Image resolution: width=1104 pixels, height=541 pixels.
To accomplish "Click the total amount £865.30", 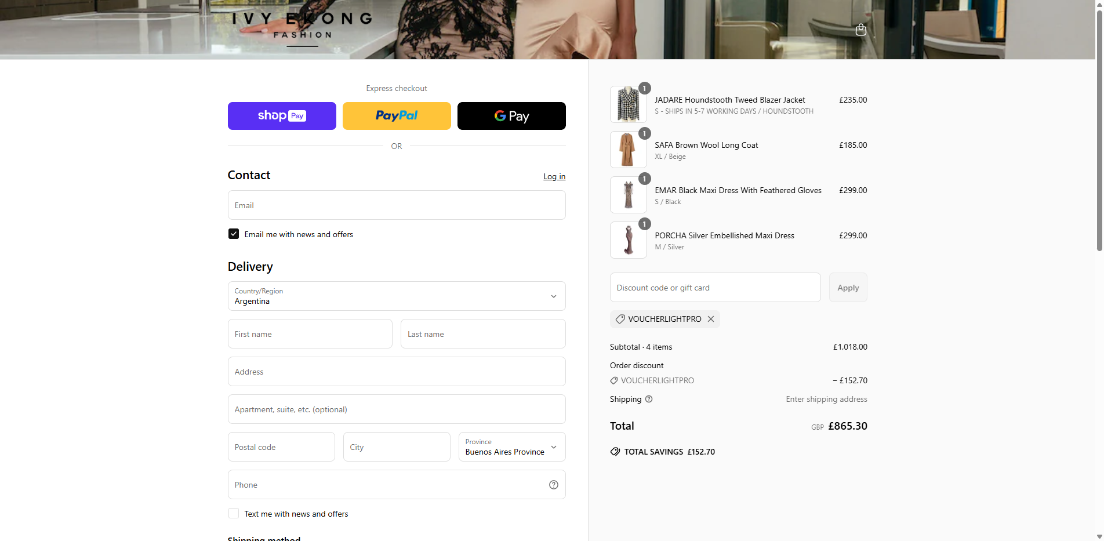I will coord(848,426).
